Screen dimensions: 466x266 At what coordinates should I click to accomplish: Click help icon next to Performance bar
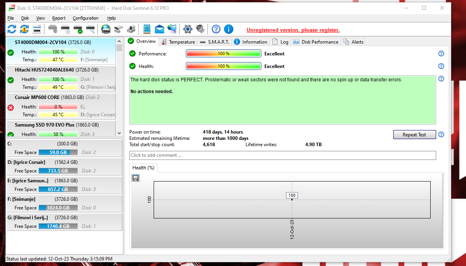pyautogui.click(x=441, y=53)
